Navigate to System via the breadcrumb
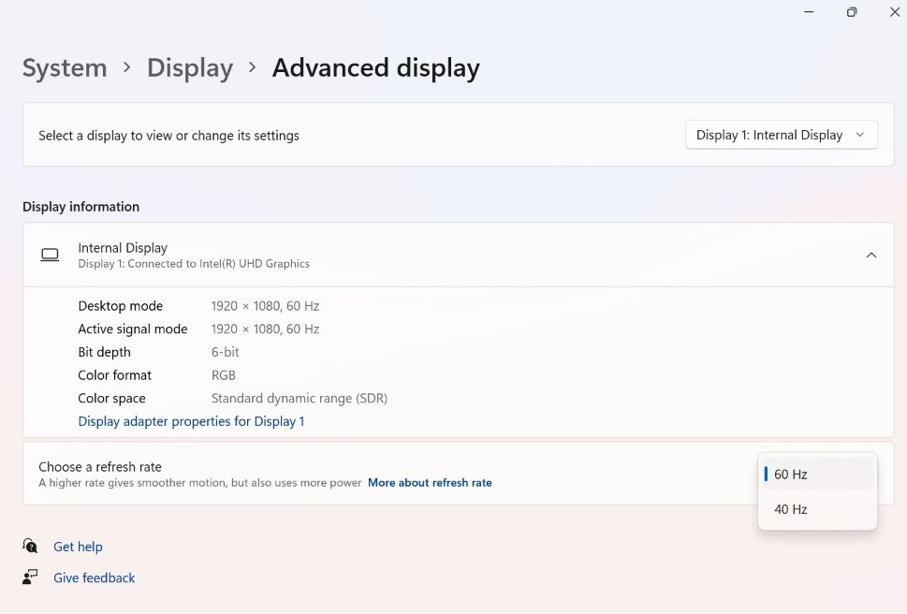This screenshot has height=614, width=907. (64, 67)
